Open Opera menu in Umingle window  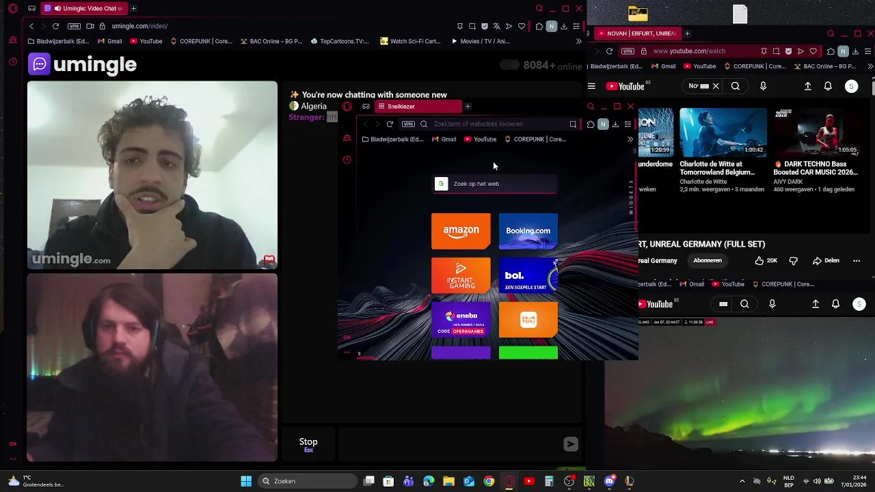(x=13, y=9)
